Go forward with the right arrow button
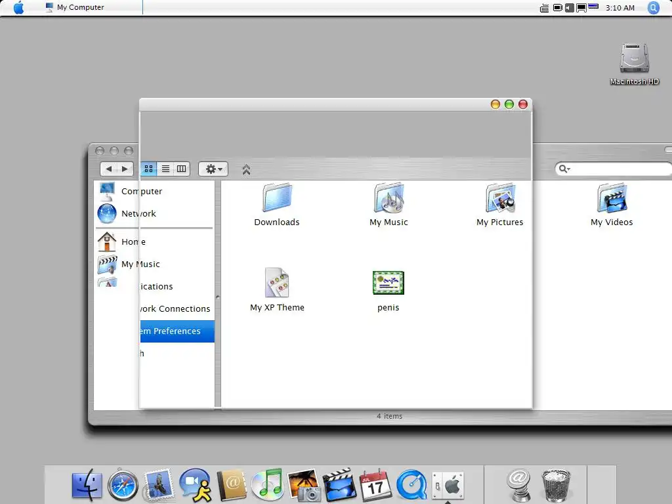This screenshot has width=672, height=504. [125, 169]
